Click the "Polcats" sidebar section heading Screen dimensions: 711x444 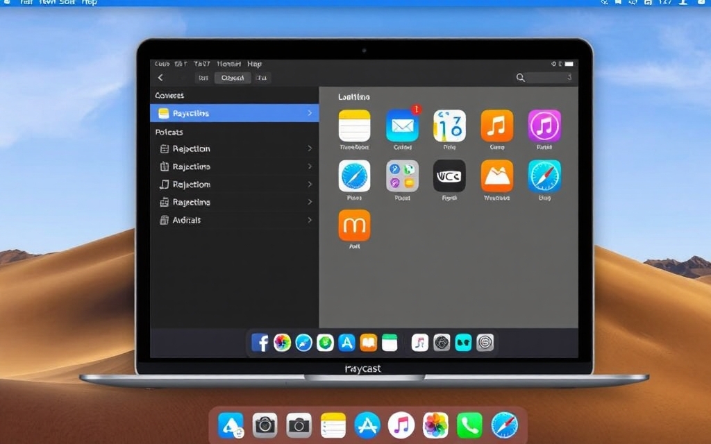coord(169,133)
